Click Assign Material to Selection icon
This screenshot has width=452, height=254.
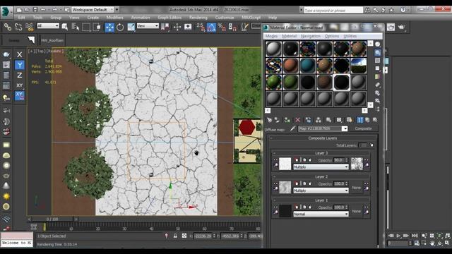(x=287, y=119)
